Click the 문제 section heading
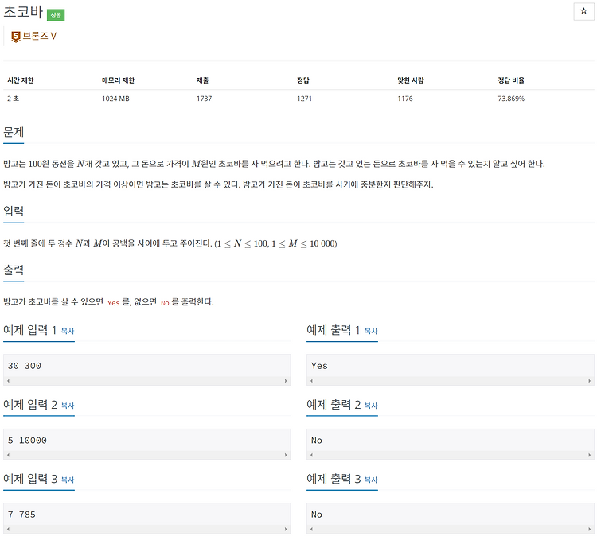597x536 pixels. coord(14,132)
